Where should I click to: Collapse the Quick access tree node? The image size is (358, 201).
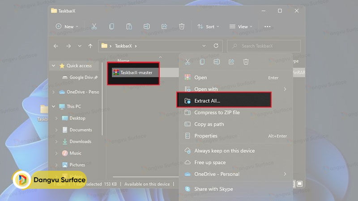[53, 66]
